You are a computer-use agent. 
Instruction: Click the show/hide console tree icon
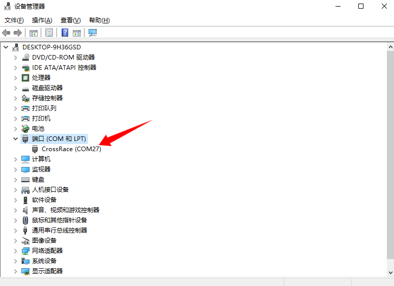34,33
